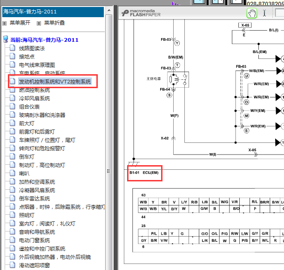Open 倒车灯 page
Image resolution: width=284 pixels, height=270 pixels.
pyautogui.click(x=27, y=157)
